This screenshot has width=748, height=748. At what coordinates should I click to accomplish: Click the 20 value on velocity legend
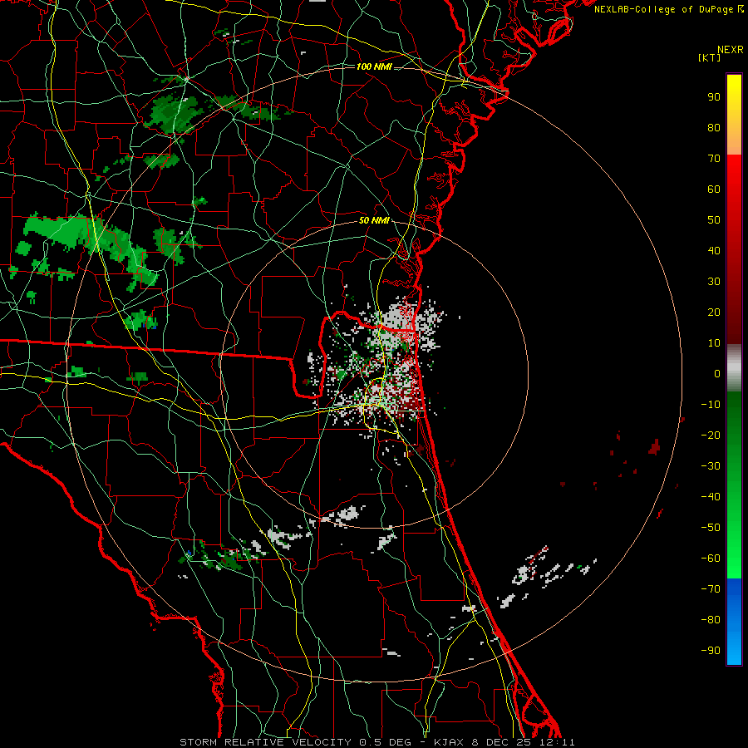tap(714, 312)
